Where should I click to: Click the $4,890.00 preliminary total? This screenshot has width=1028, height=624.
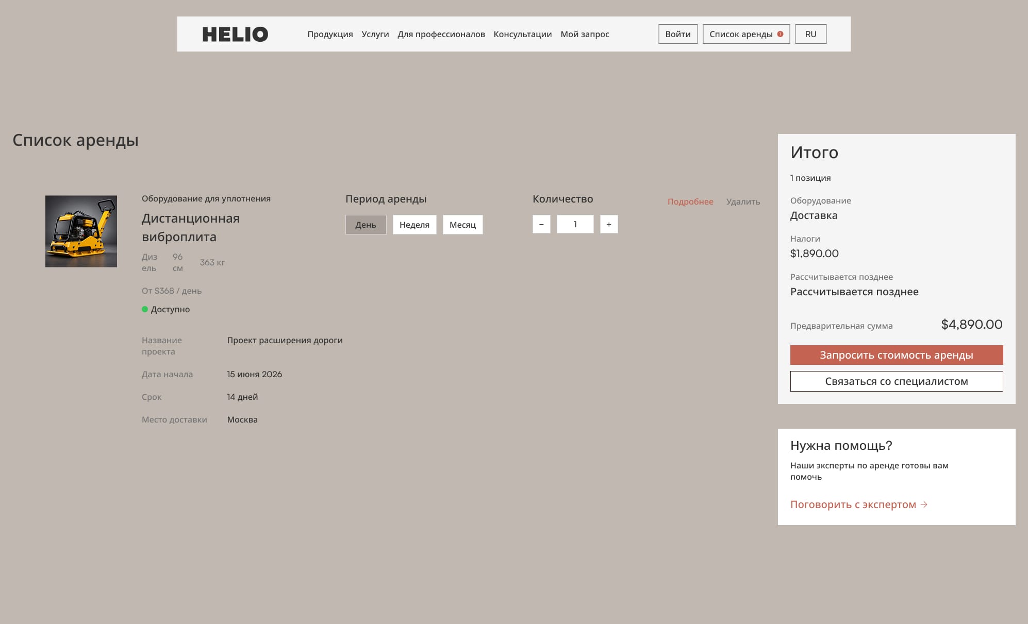[972, 324]
